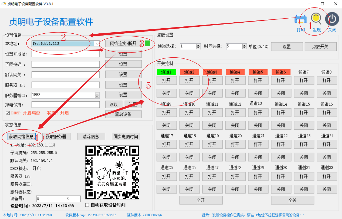This screenshot has width=342, height=219.
Task: Click 关闭 under 通道27
Action: pyautogui.click(x=212, y=189)
